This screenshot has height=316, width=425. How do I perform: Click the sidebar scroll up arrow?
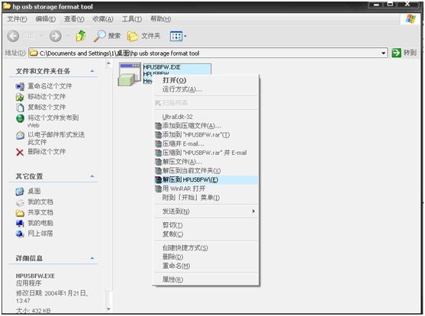click(108, 63)
